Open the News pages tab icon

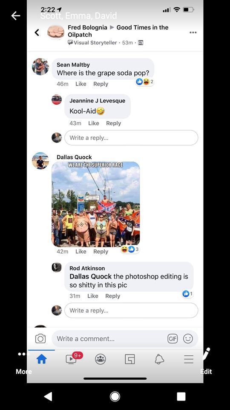[130, 359]
